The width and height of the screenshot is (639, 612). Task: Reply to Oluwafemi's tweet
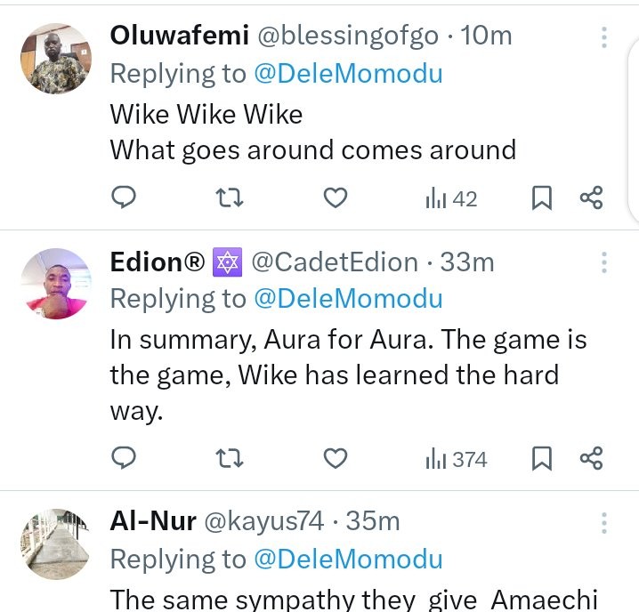coord(124,197)
